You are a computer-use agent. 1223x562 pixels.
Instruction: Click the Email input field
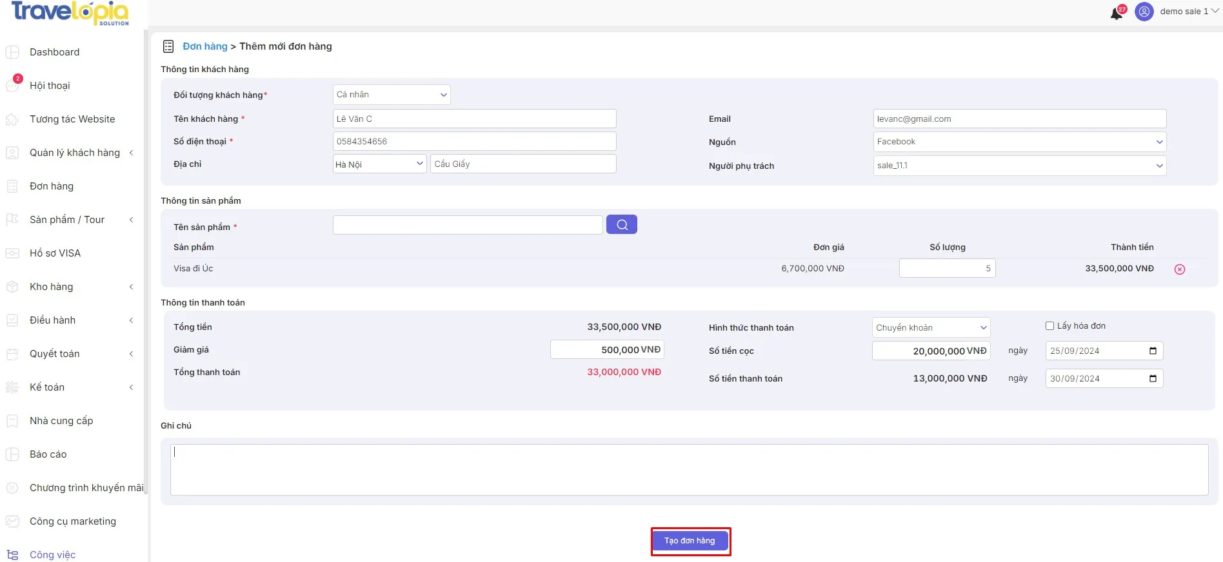coord(1020,119)
